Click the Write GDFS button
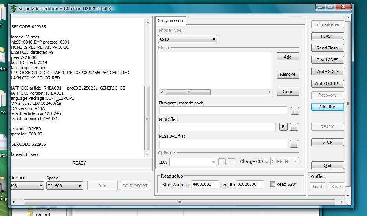 tap(327, 71)
